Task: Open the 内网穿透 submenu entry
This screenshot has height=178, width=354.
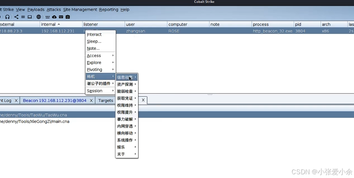Action: (x=127, y=126)
